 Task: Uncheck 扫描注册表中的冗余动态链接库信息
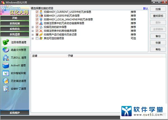[37, 23]
